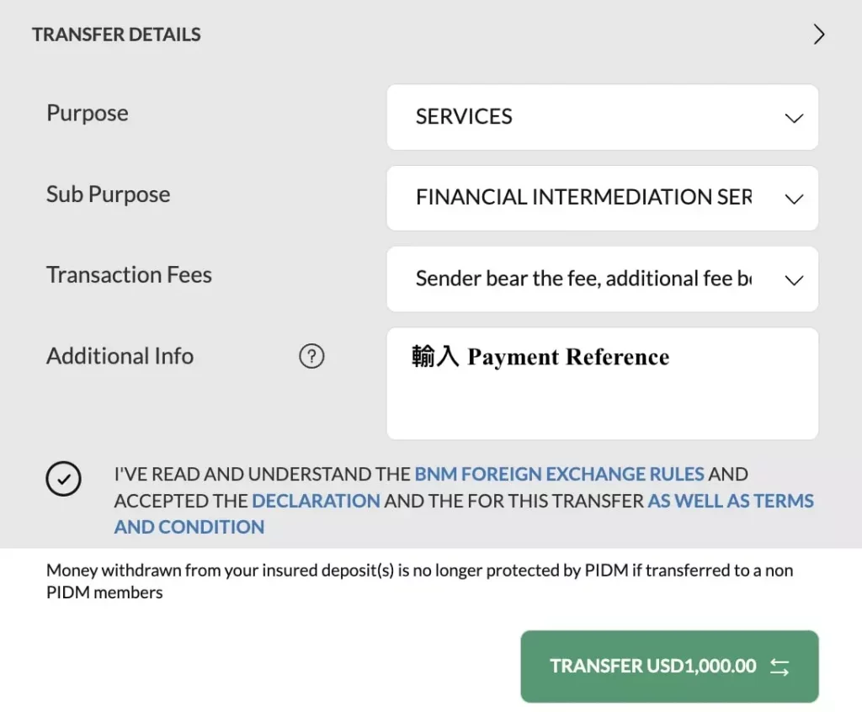Click the currency swap arrows on Transfer button
862x712 pixels.
(x=779, y=666)
